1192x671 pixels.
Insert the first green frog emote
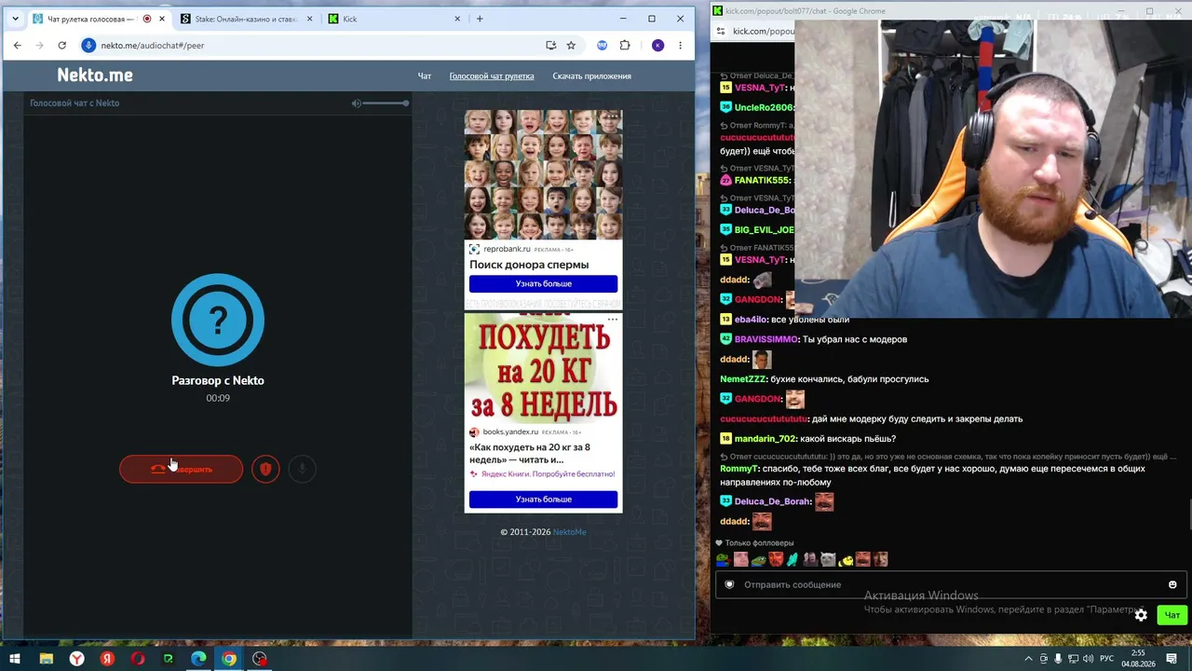[723, 560]
